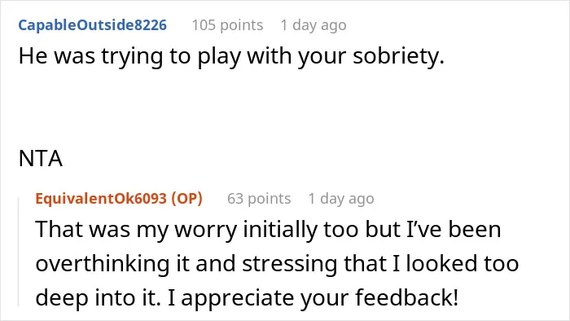Click the (OP) tag beside EquivalentOk6093
Viewport: 570px width, 321px height.
pos(186,199)
